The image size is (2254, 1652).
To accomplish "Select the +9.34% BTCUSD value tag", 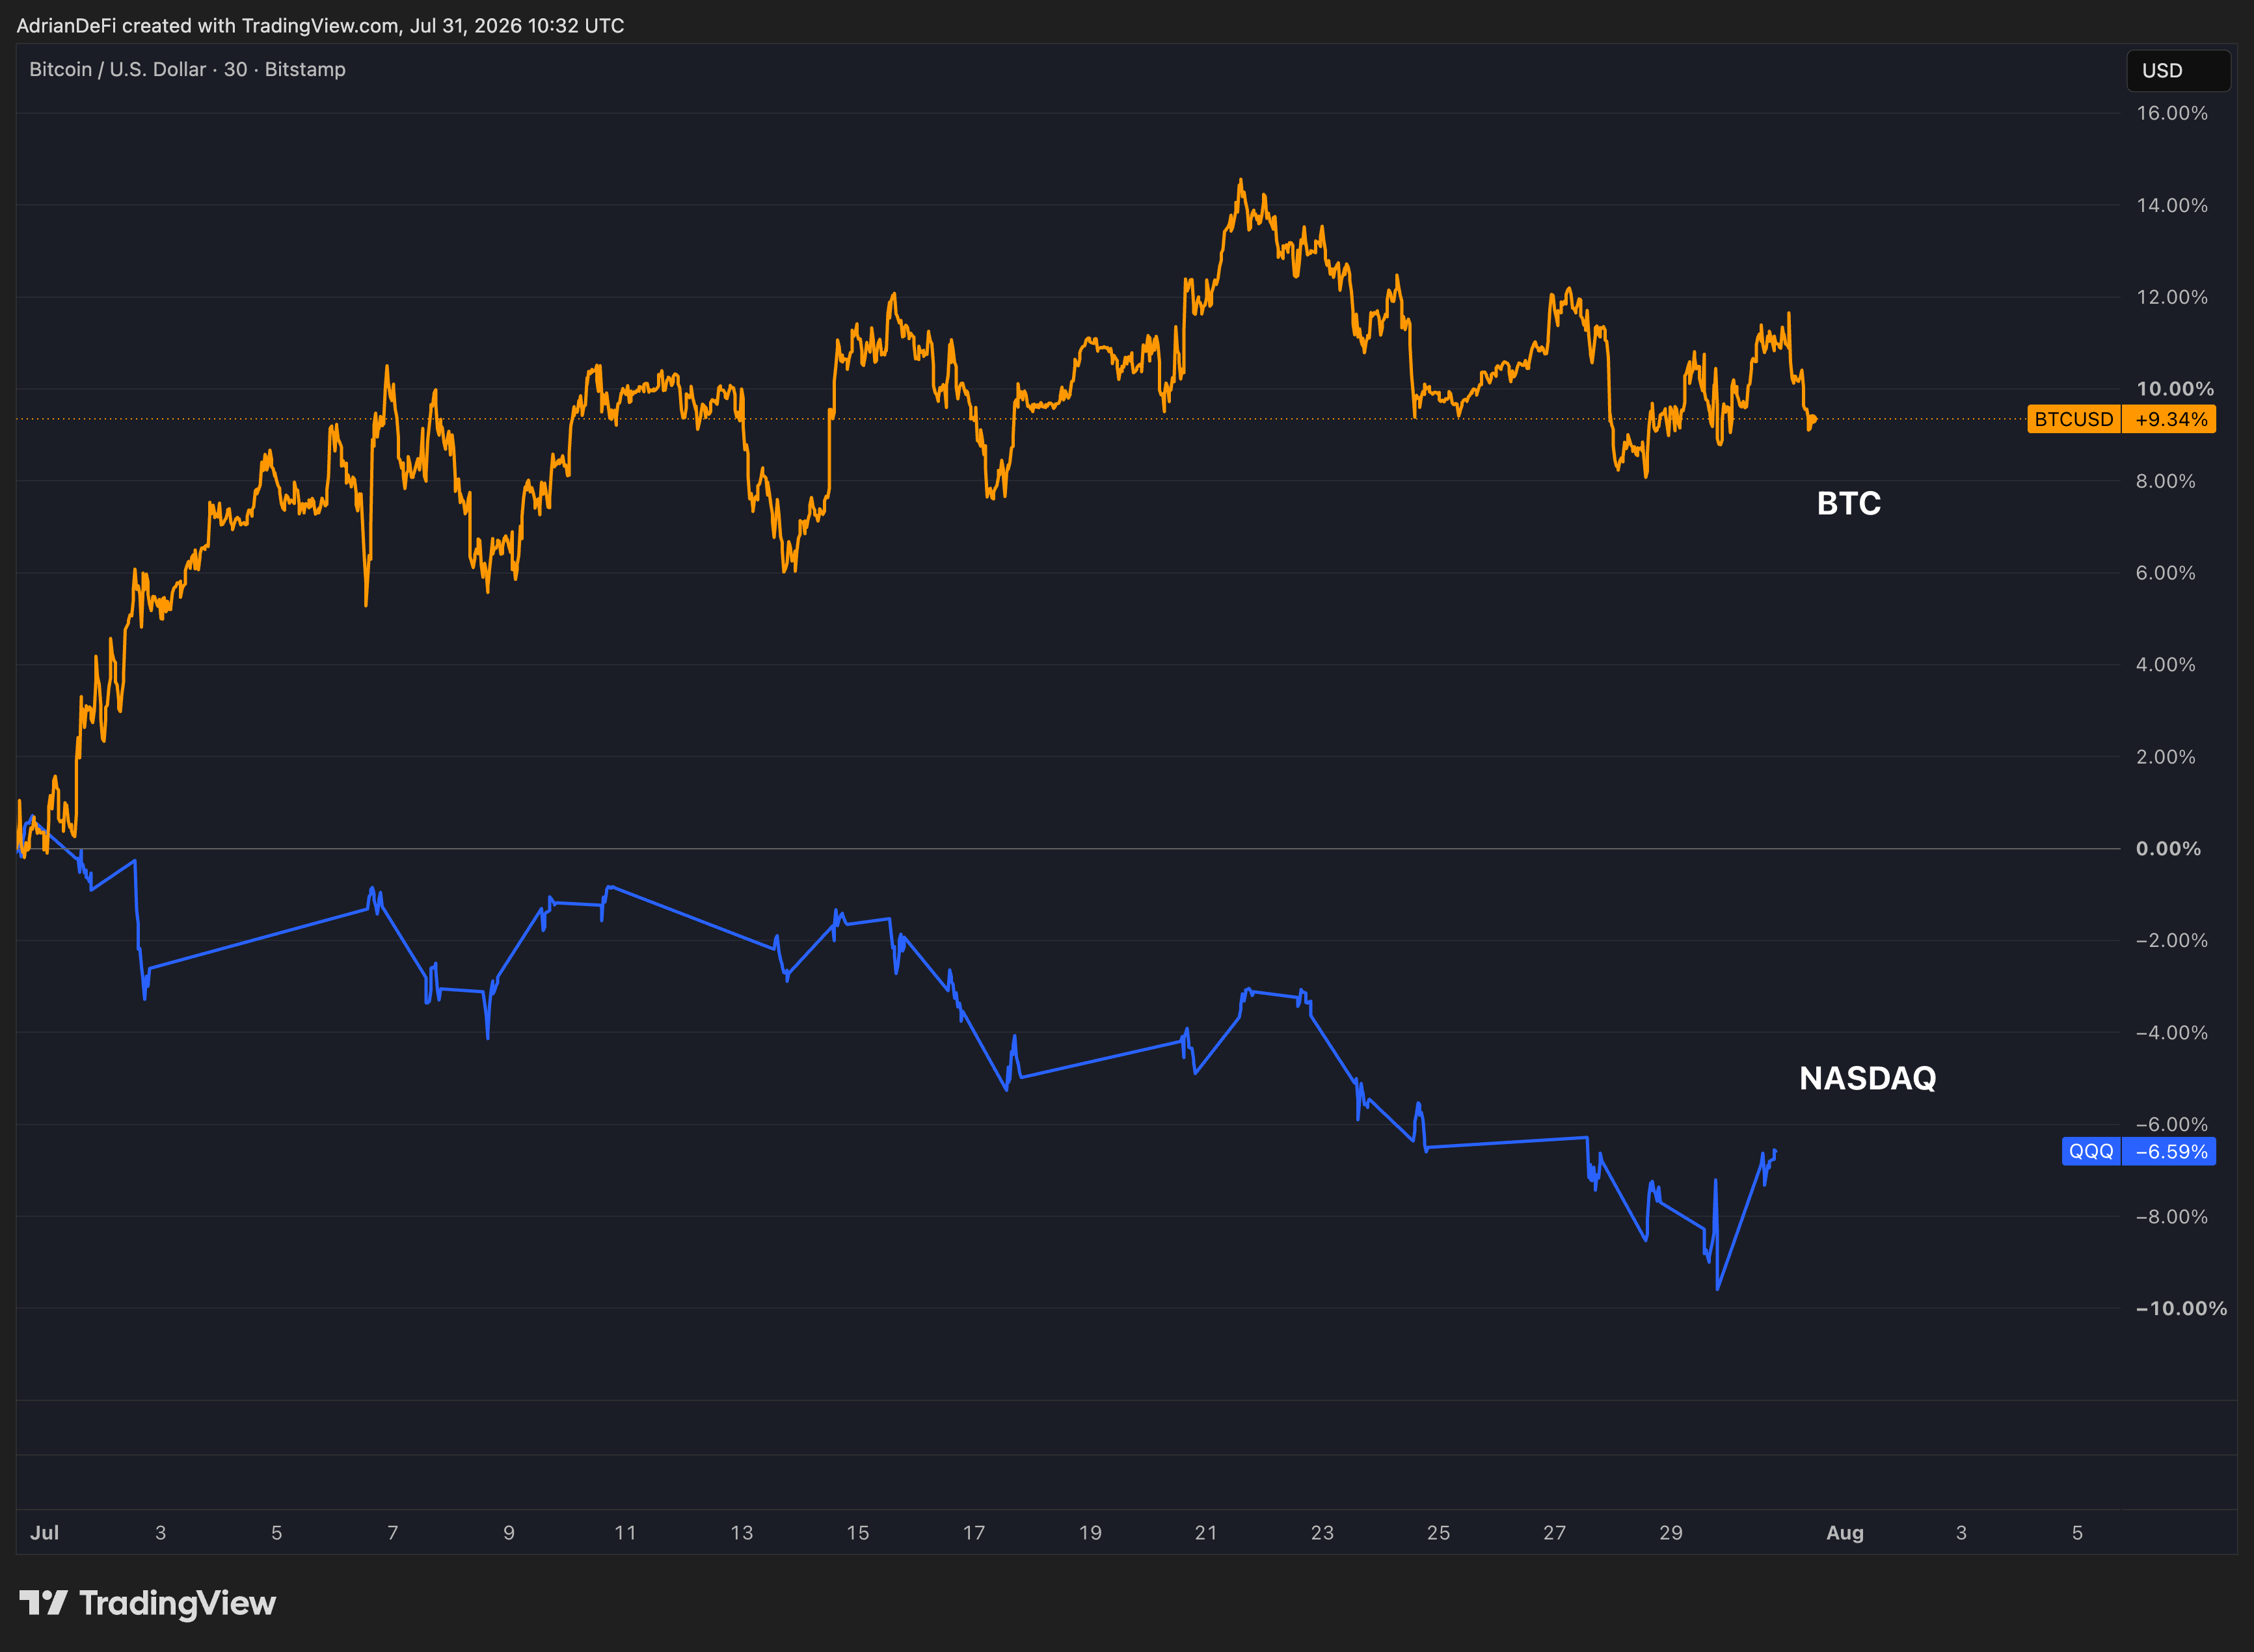I will tap(2170, 419).
